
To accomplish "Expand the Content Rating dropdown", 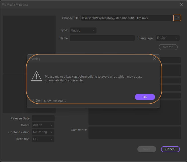I will click(x=43, y=132).
